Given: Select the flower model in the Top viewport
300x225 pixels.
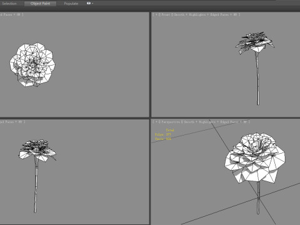Looking at the screenshot, I should (x=32, y=65).
